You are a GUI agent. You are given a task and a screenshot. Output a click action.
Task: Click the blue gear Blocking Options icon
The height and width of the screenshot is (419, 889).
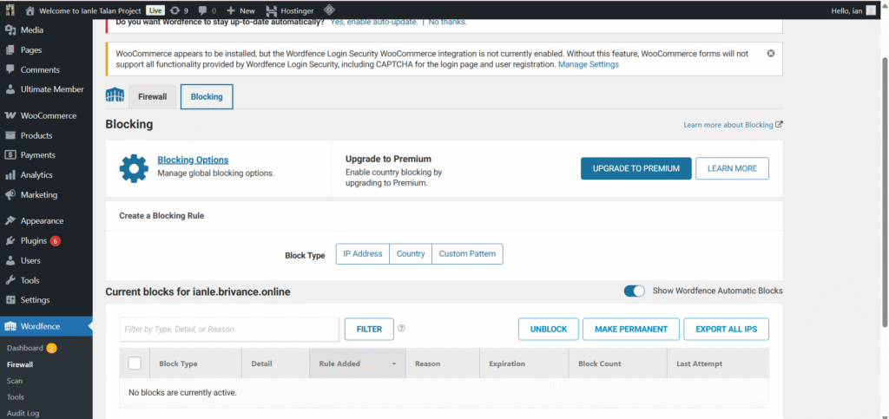pyautogui.click(x=134, y=168)
